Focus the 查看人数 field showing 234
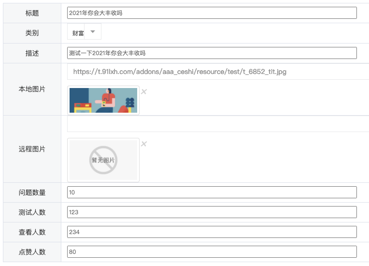The image size is (369, 266). pyautogui.click(x=212, y=232)
